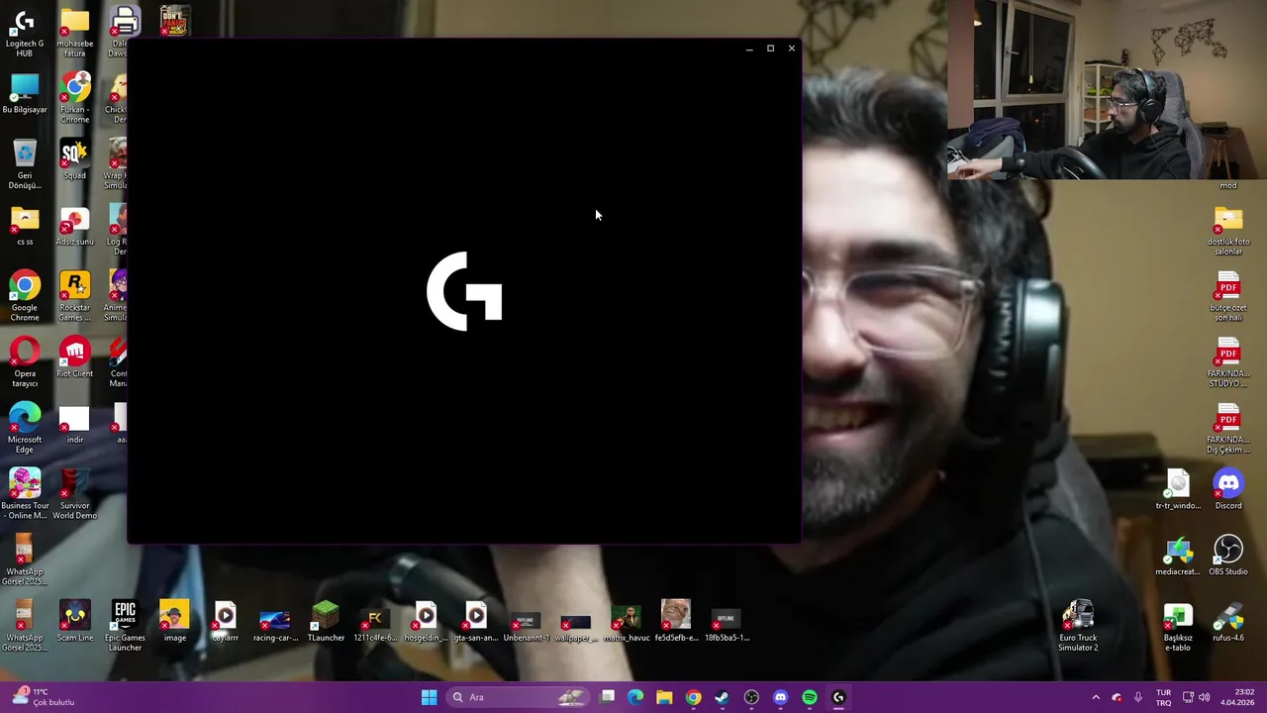The image size is (1267, 713).
Task: Minimize the G HUB loading window
Action: click(749, 49)
